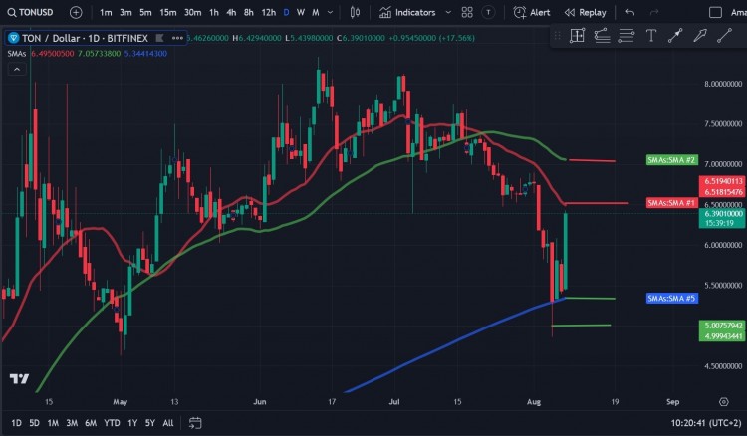Open the candlestick chart type menu
The width and height of the screenshot is (747, 436).
tap(355, 12)
